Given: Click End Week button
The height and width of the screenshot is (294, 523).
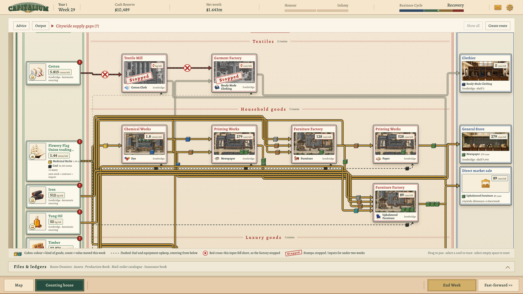Looking at the screenshot, I should [452, 285].
